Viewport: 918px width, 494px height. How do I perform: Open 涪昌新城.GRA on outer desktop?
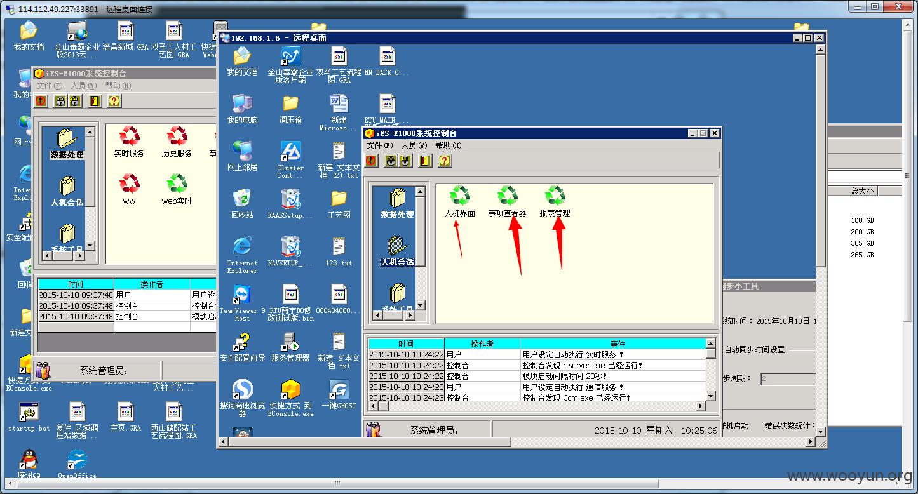click(125, 36)
